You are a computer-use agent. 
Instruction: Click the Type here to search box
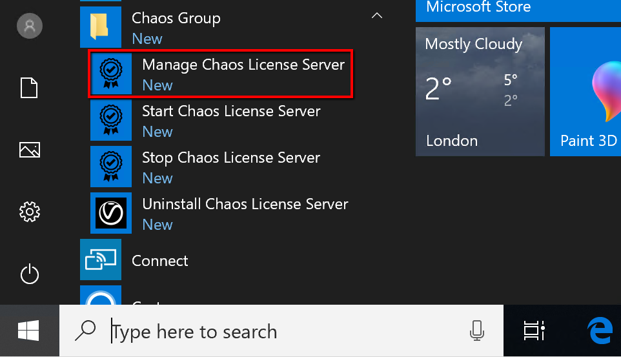point(258,332)
